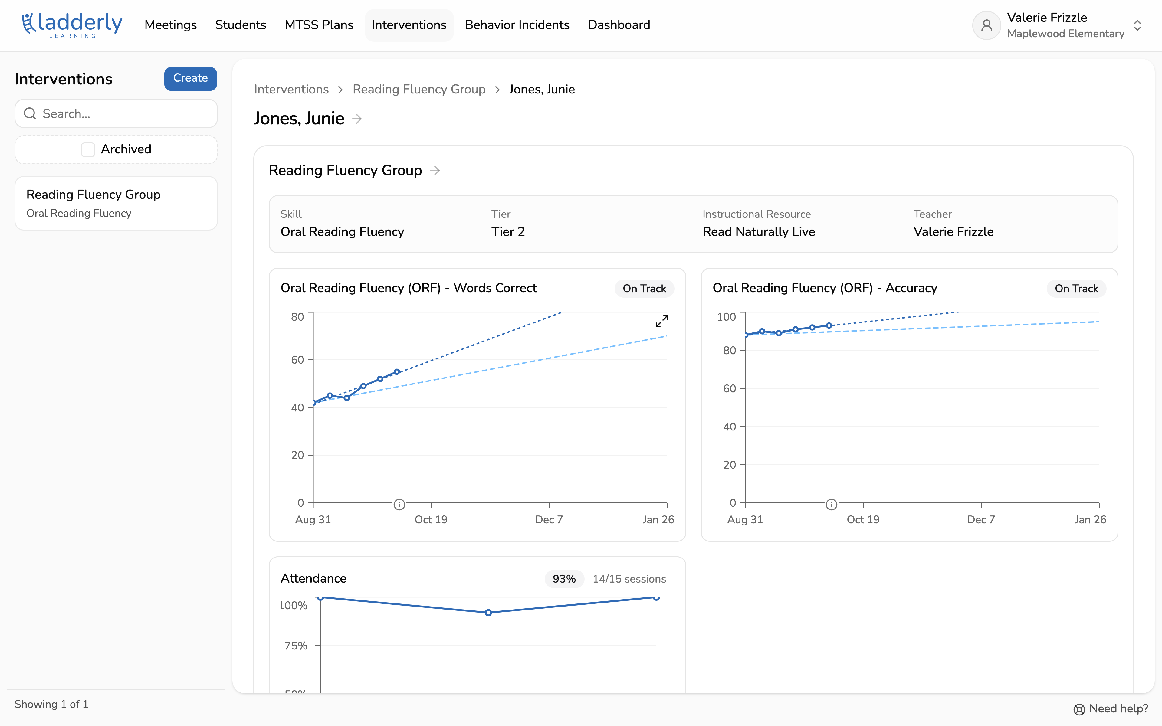Toggle the Archived checkbox
This screenshot has width=1162, height=726.
(x=88, y=149)
